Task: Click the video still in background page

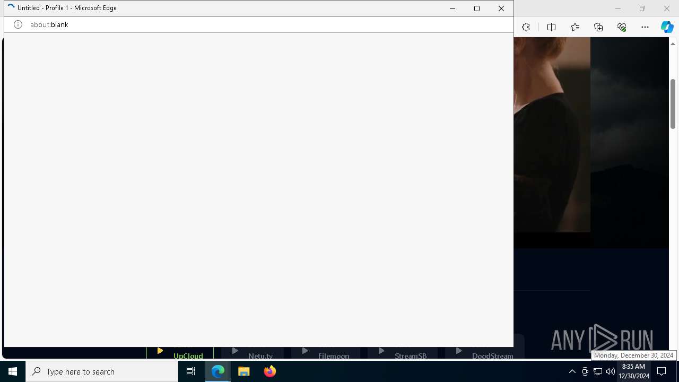Action: click(x=552, y=135)
